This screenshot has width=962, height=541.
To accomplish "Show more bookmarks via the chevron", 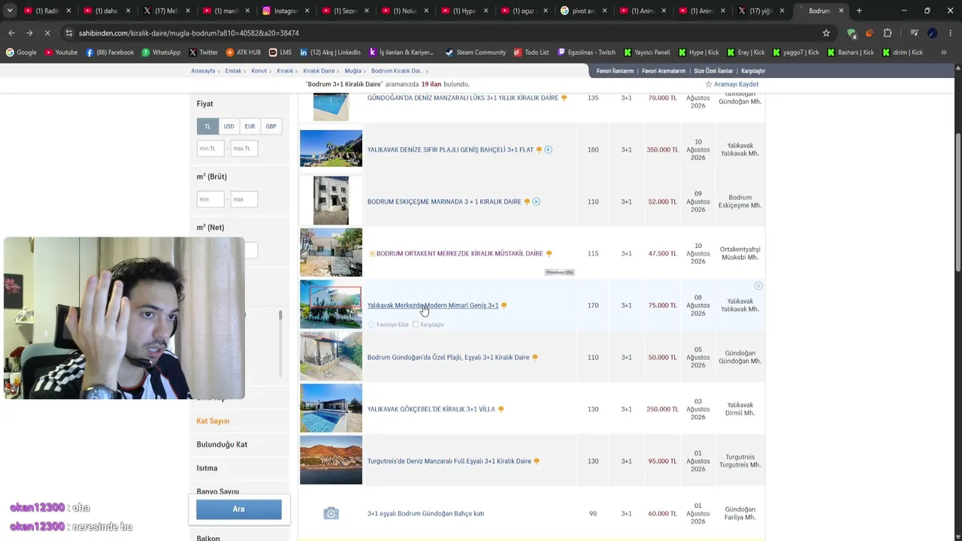I will [x=942, y=53].
